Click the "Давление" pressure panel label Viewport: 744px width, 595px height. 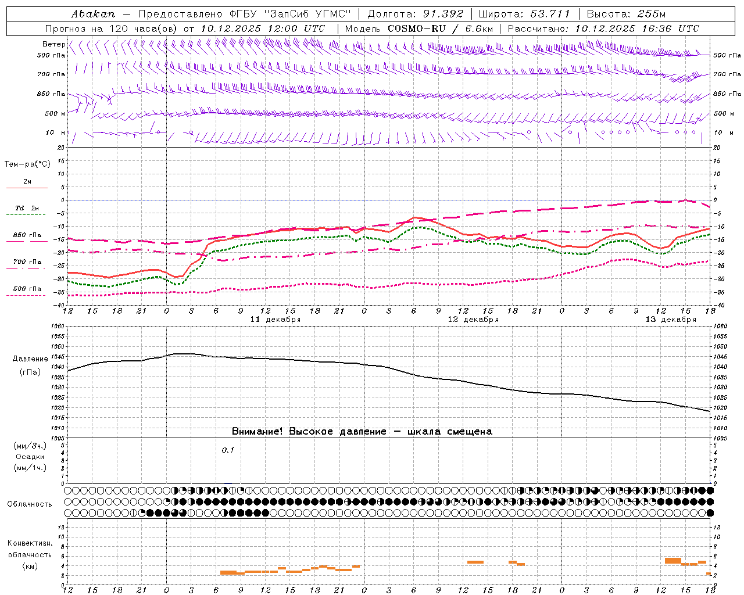tap(30, 359)
